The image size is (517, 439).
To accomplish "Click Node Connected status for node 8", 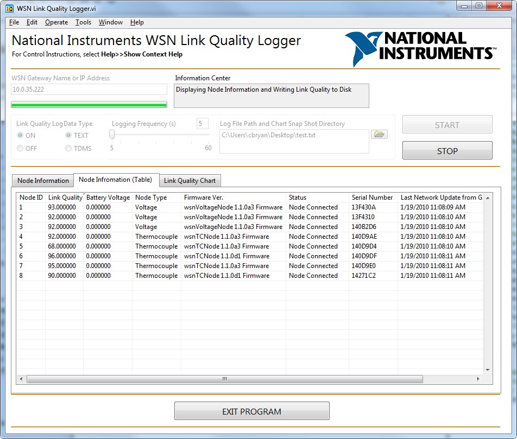I will coord(313,276).
